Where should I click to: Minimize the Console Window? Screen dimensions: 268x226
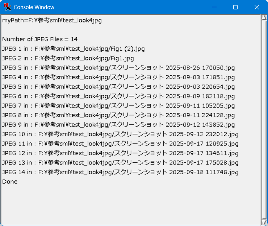click(214, 7)
